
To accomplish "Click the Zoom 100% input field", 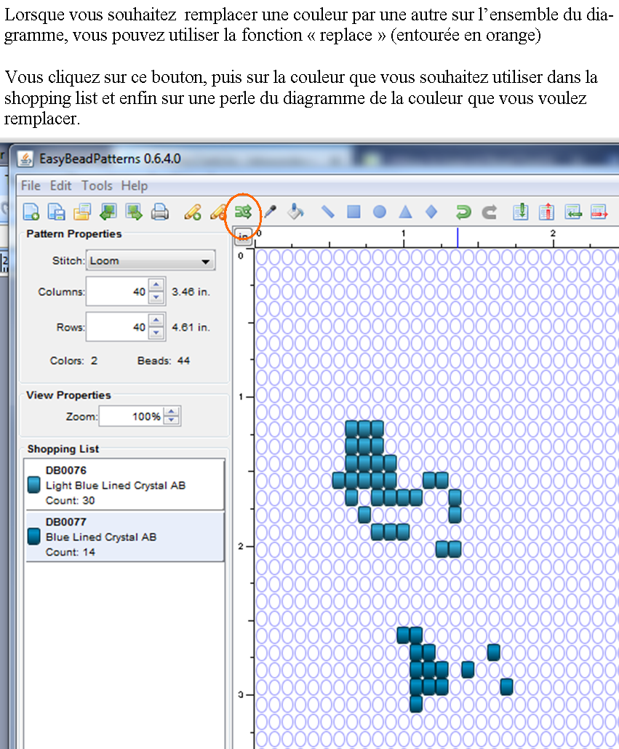I will 131,417.
